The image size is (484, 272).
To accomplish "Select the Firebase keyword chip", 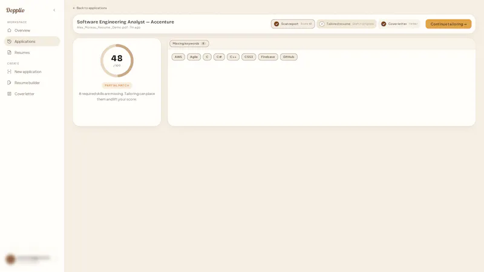I will (268, 57).
